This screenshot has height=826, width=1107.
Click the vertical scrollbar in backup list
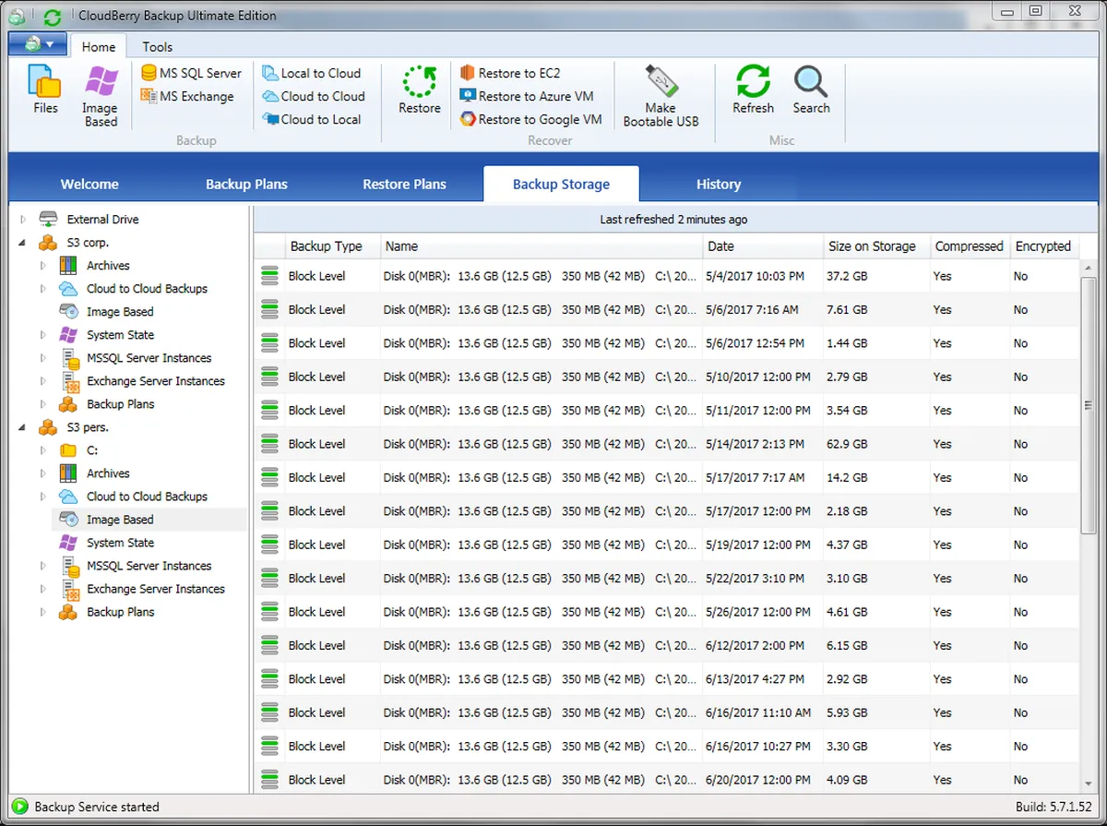tap(1088, 403)
